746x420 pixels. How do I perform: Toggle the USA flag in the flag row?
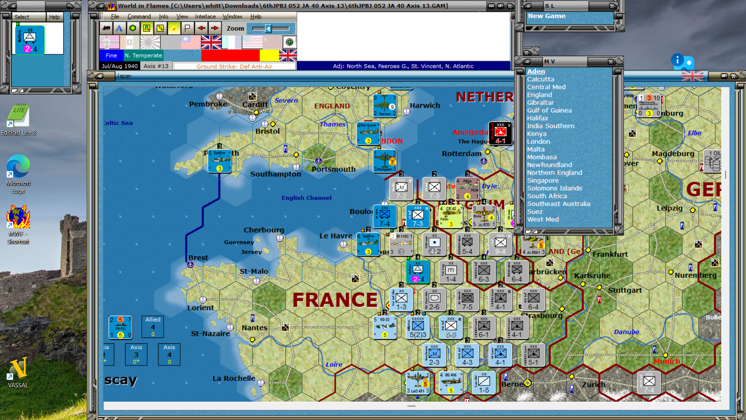pos(252,42)
